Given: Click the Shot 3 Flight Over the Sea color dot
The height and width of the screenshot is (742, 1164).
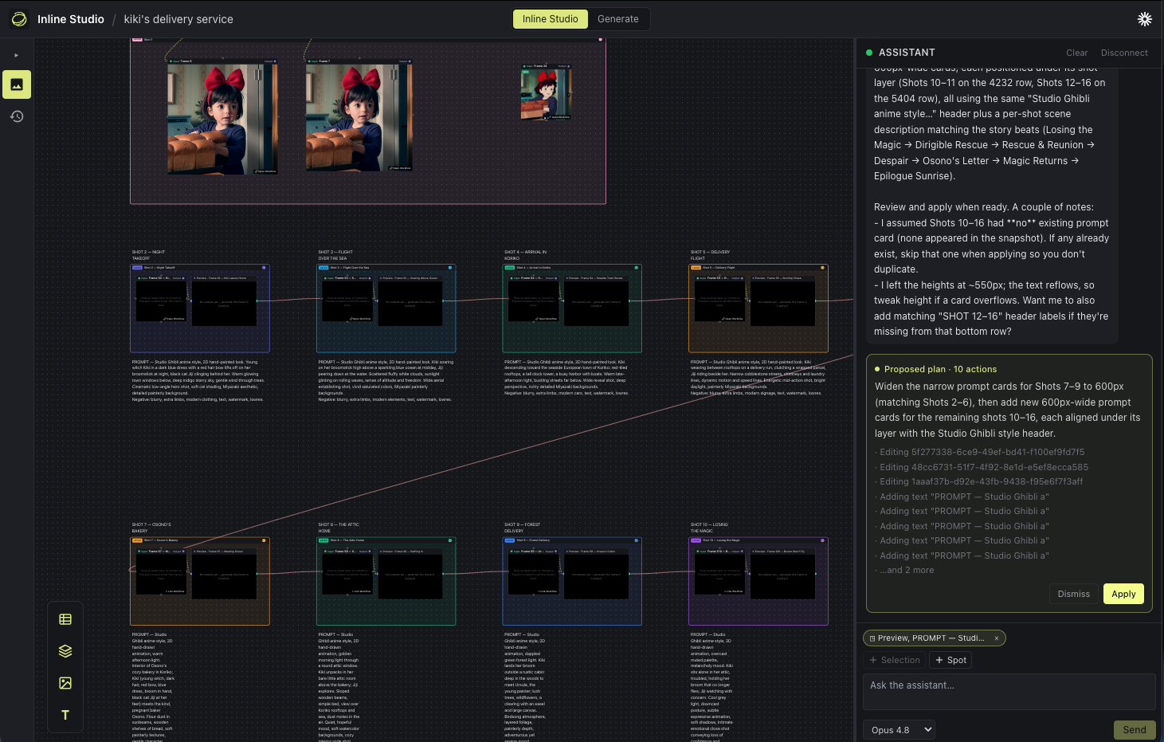Looking at the screenshot, I should 450,268.
